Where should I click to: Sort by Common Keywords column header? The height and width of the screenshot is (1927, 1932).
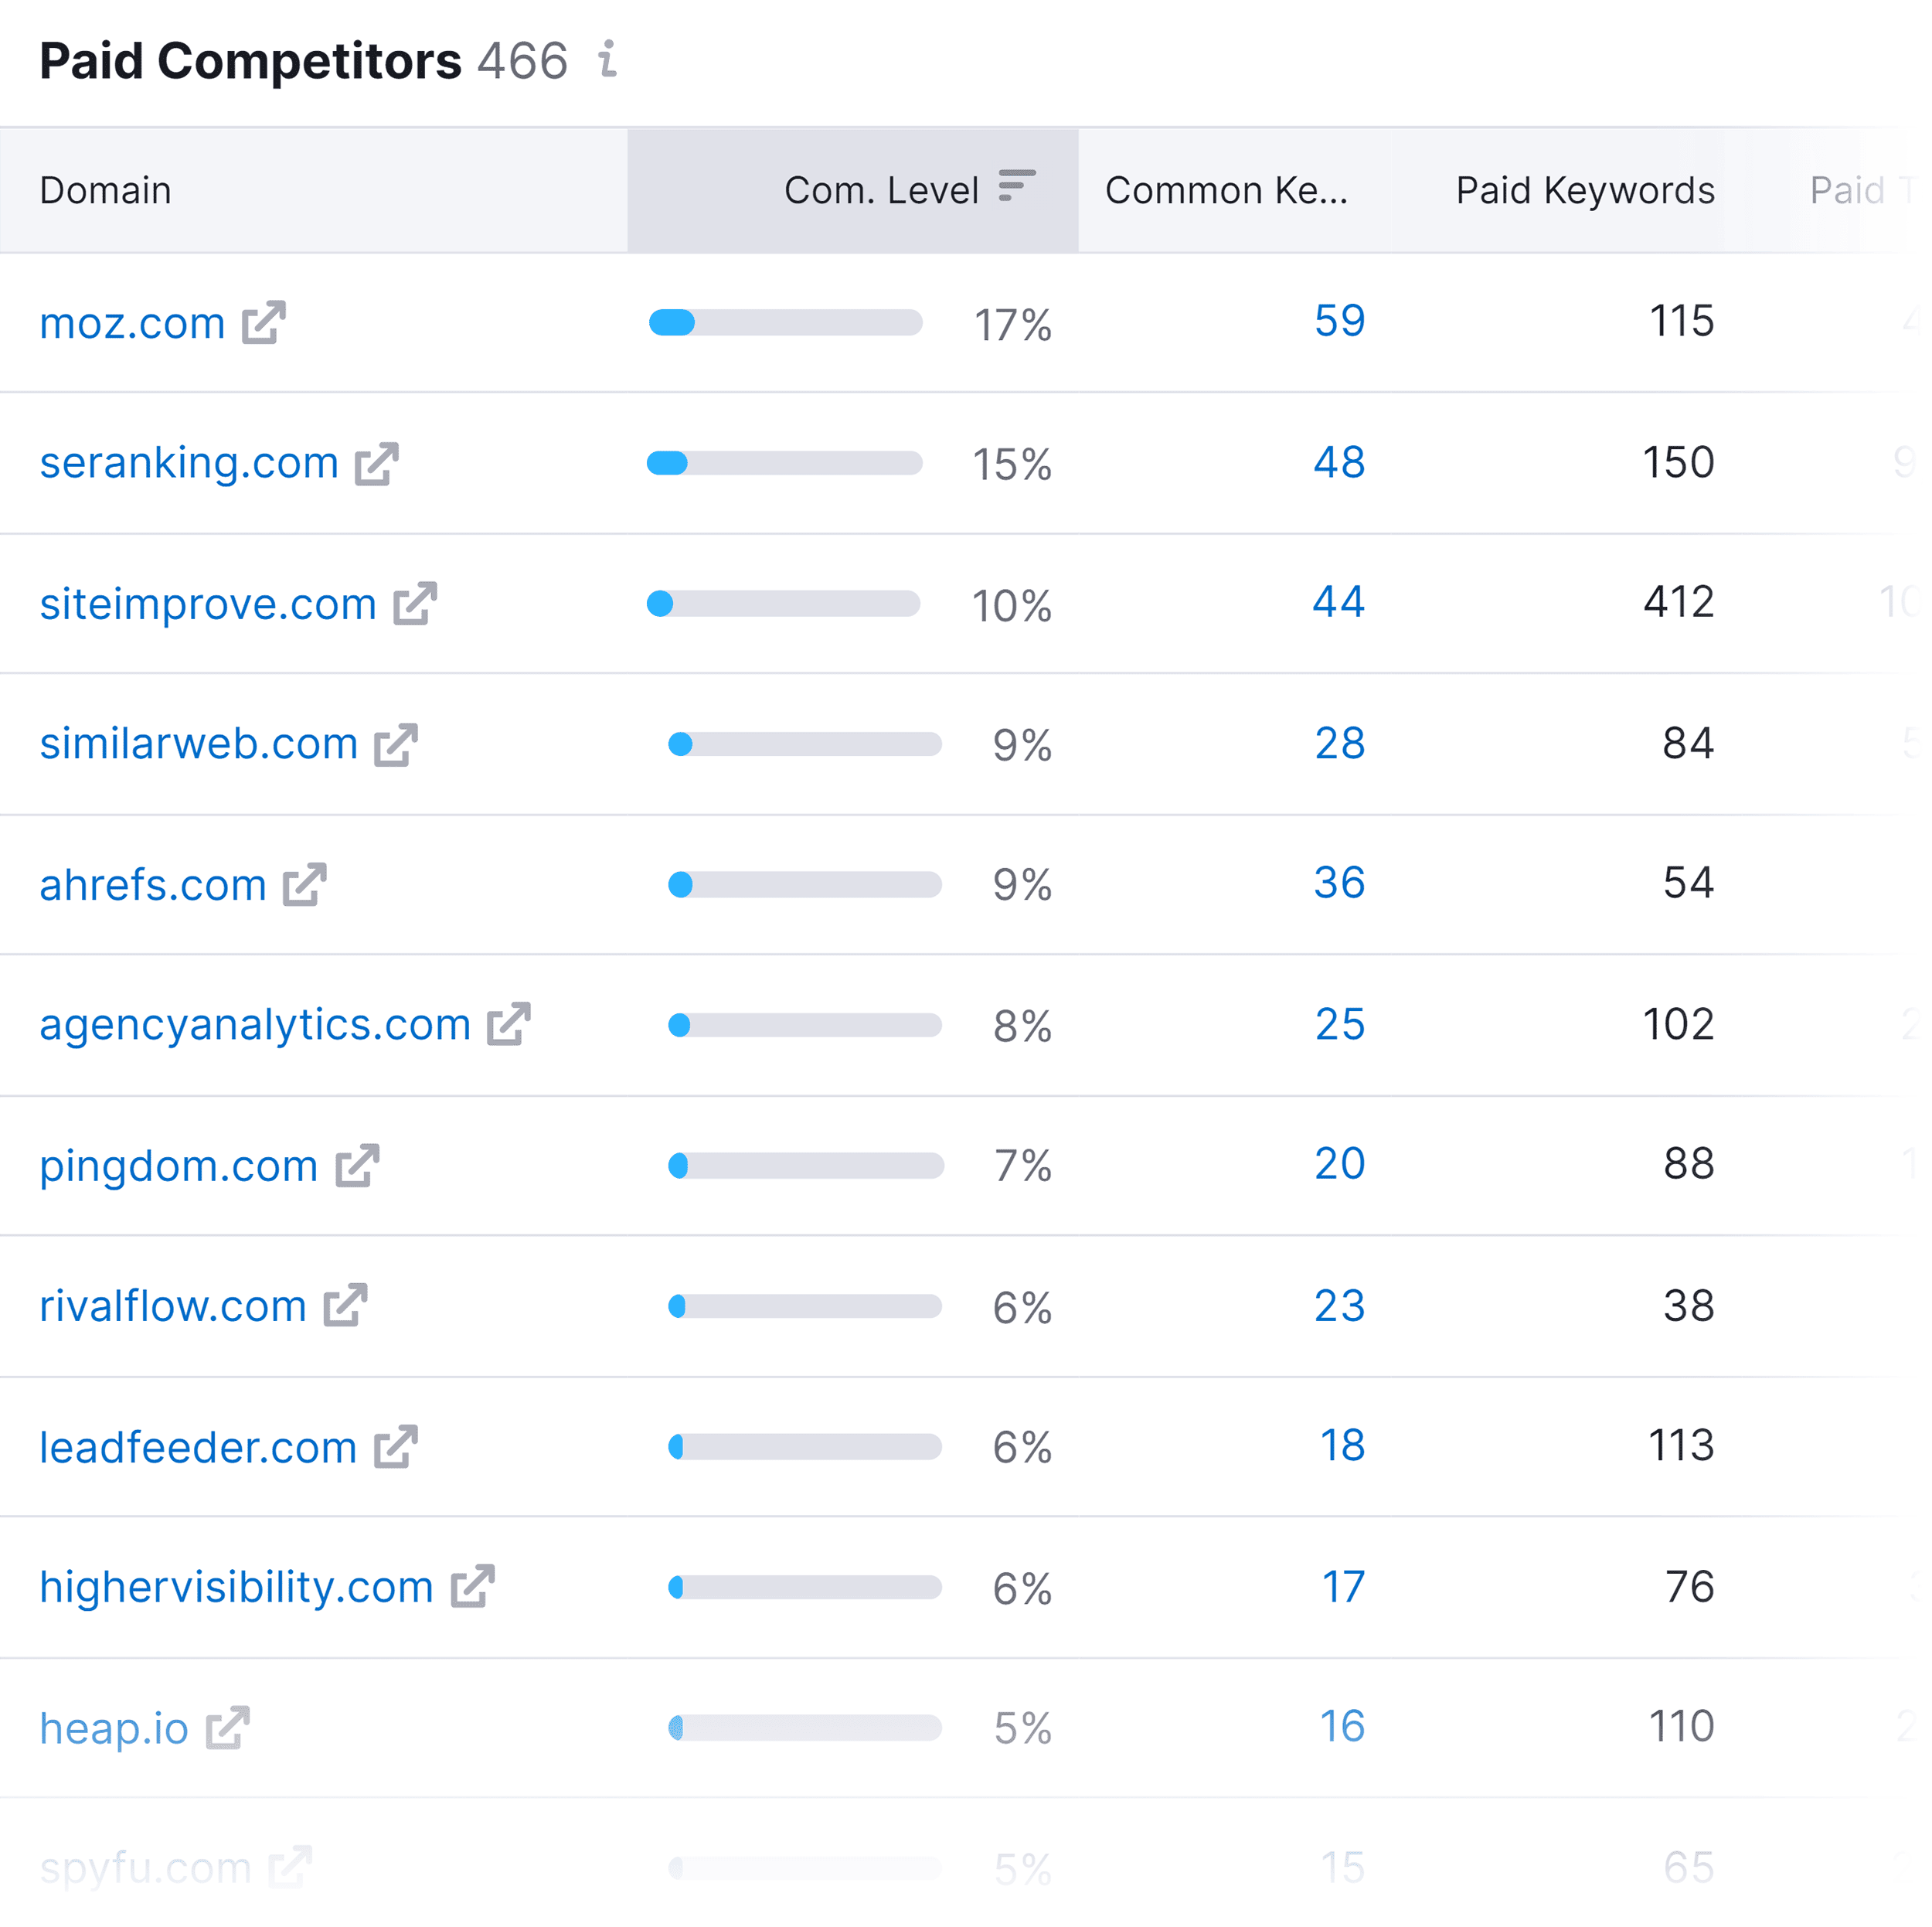point(1226,190)
